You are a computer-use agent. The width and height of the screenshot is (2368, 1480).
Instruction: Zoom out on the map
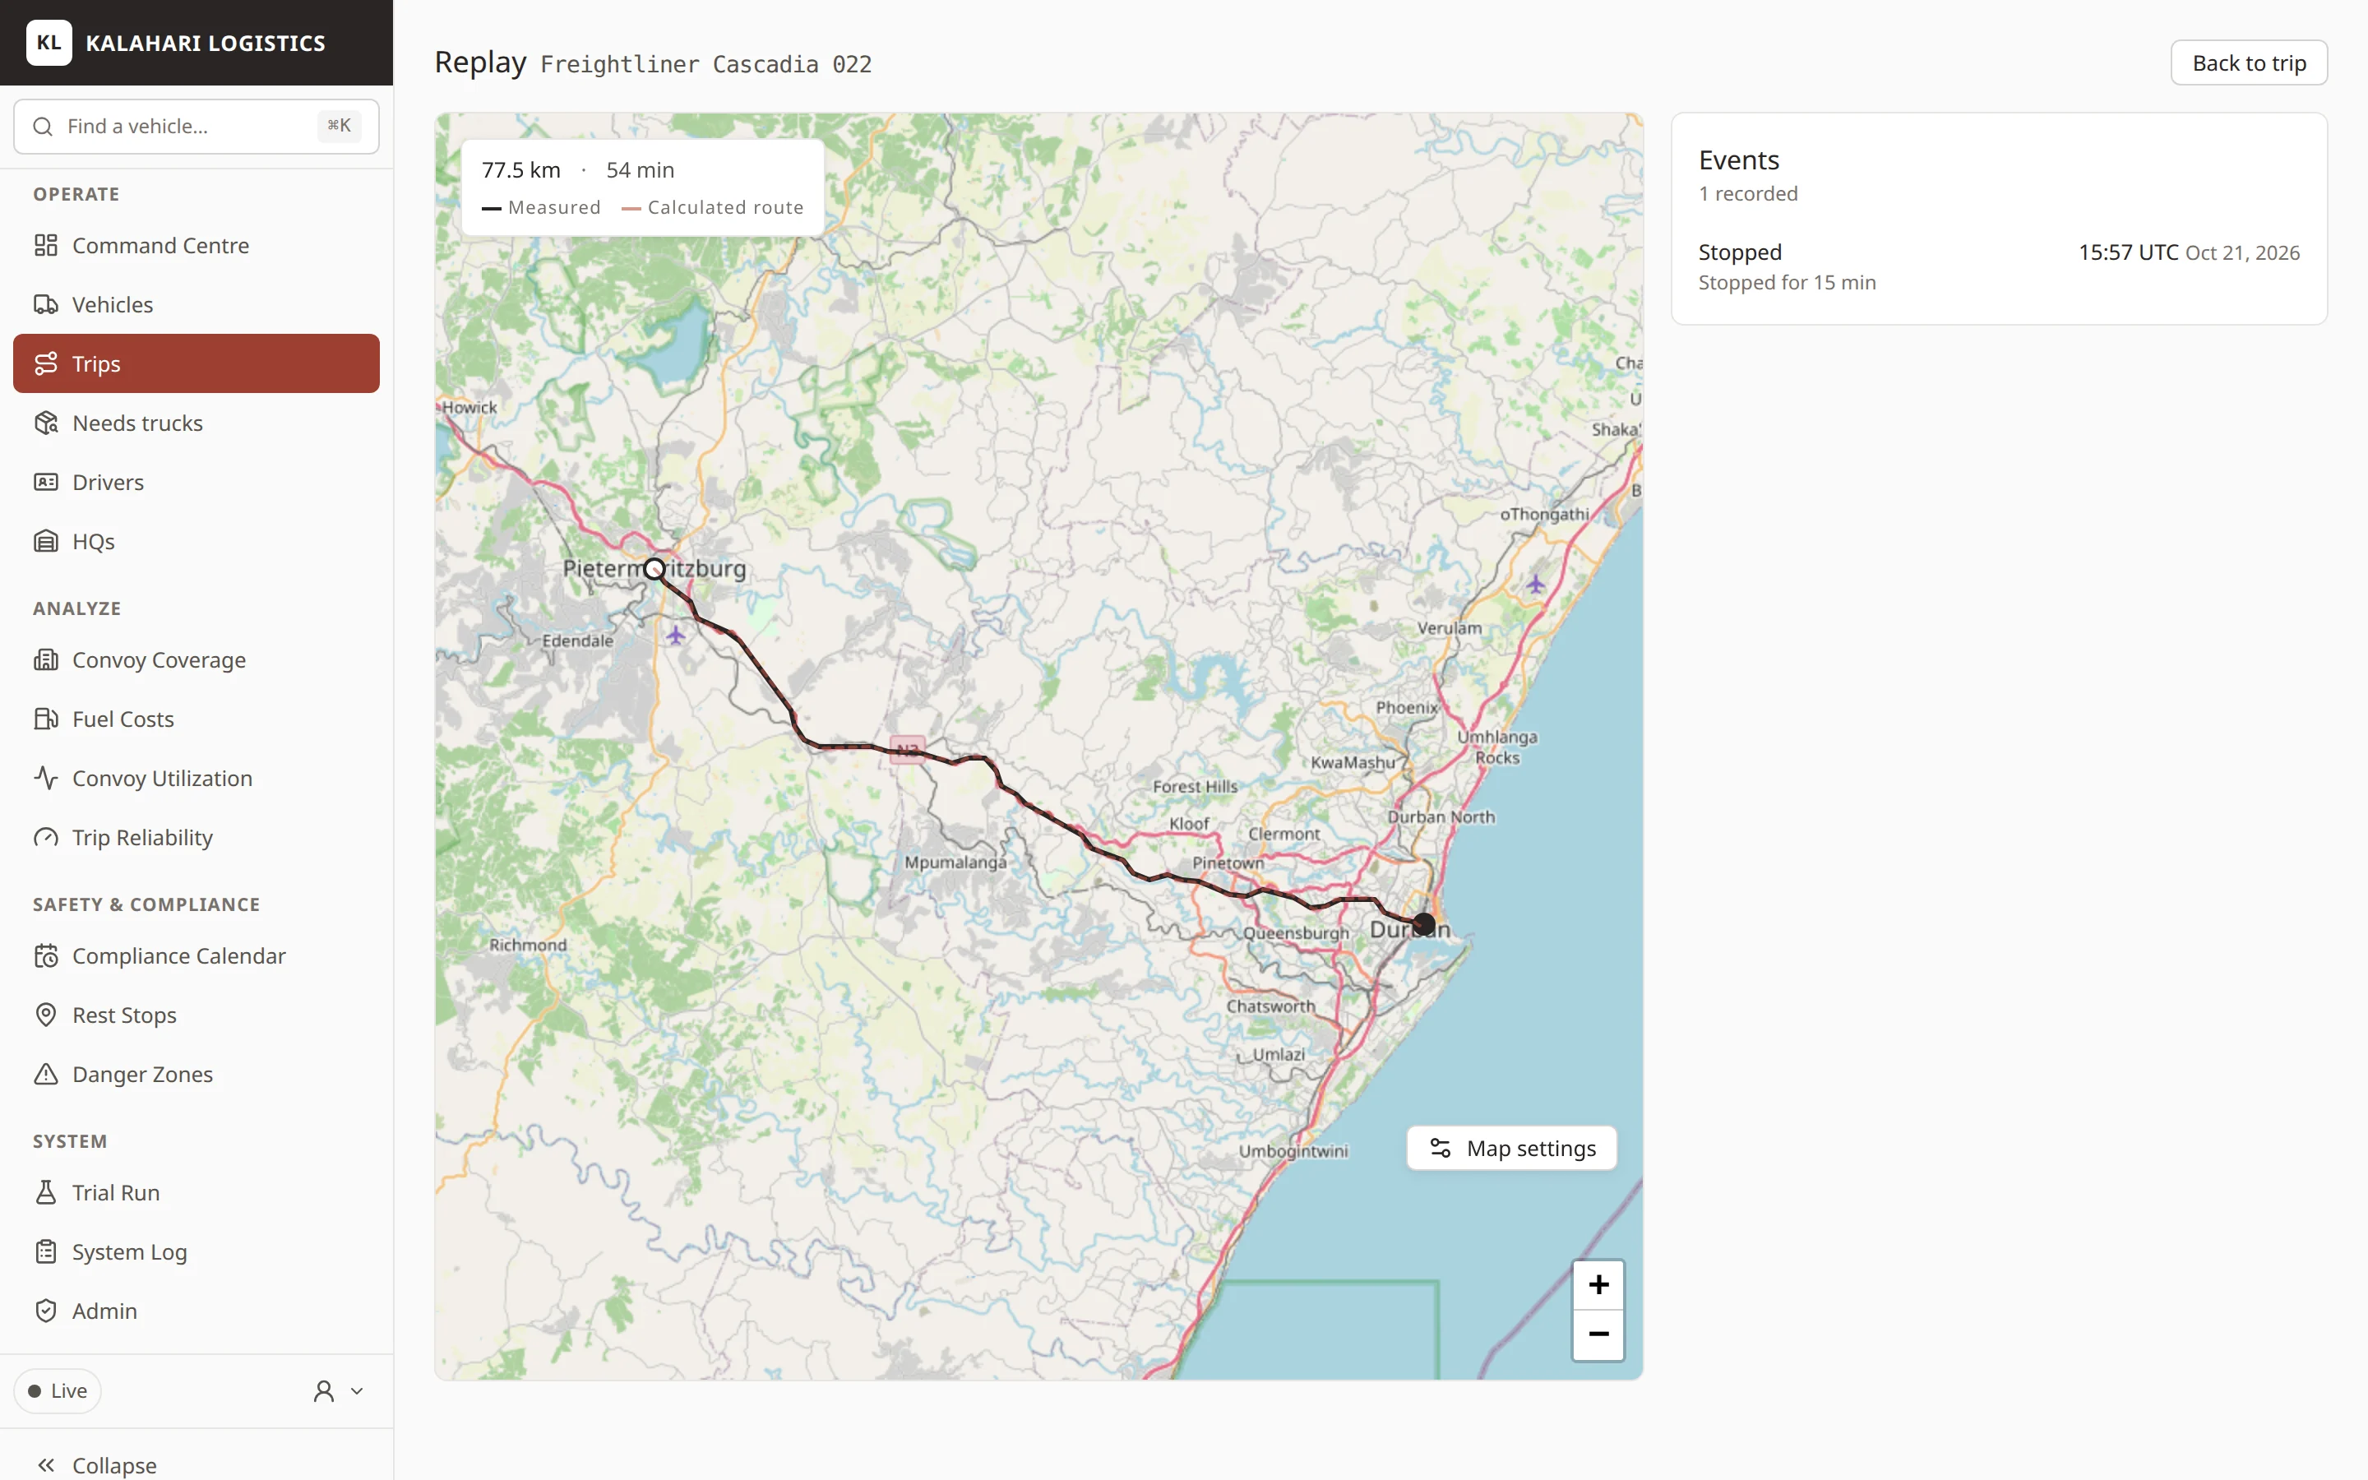(x=1598, y=1335)
